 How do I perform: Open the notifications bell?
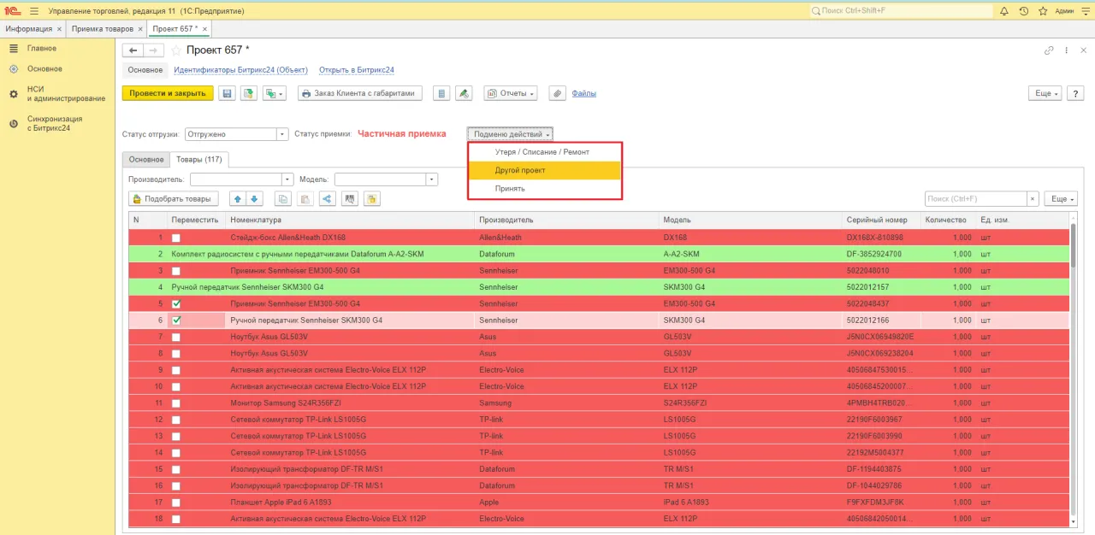pyautogui.click(x=1002, y=11)
